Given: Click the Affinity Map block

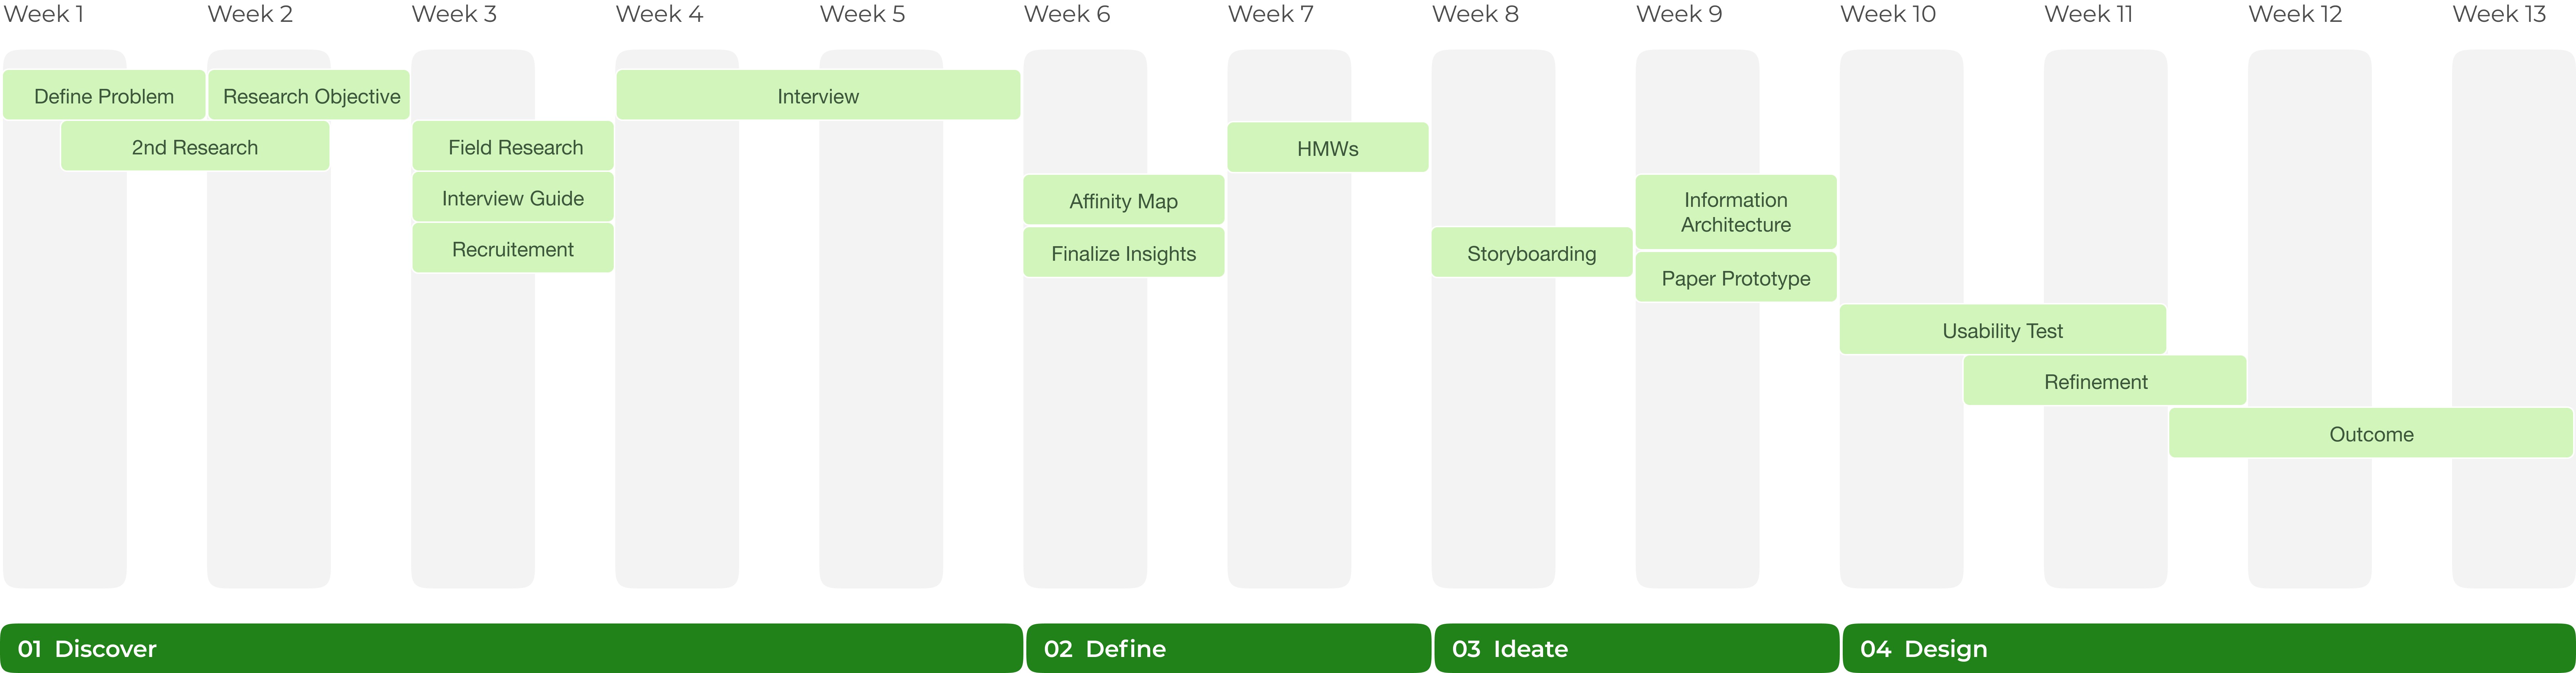Looking at the screenshot, I should [x=1124, y=201].
